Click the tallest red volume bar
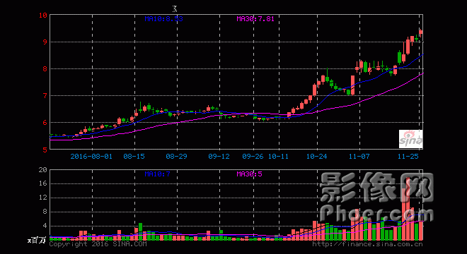 click(408, 209)
